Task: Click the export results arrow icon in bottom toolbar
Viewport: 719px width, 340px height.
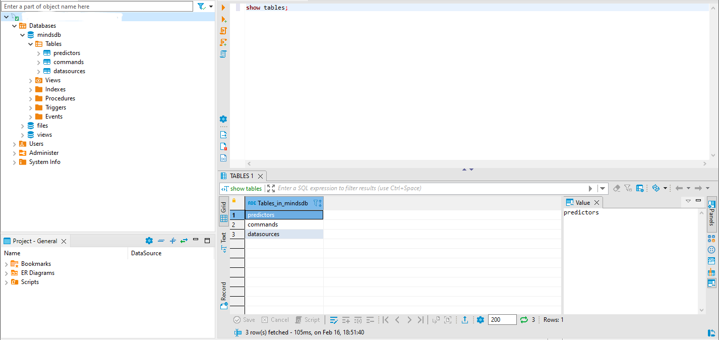Action: (465, 320)
